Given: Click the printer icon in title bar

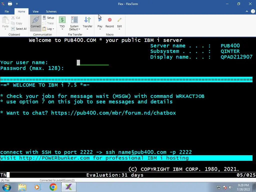Looking at the screenshot, I should (10, 3).
